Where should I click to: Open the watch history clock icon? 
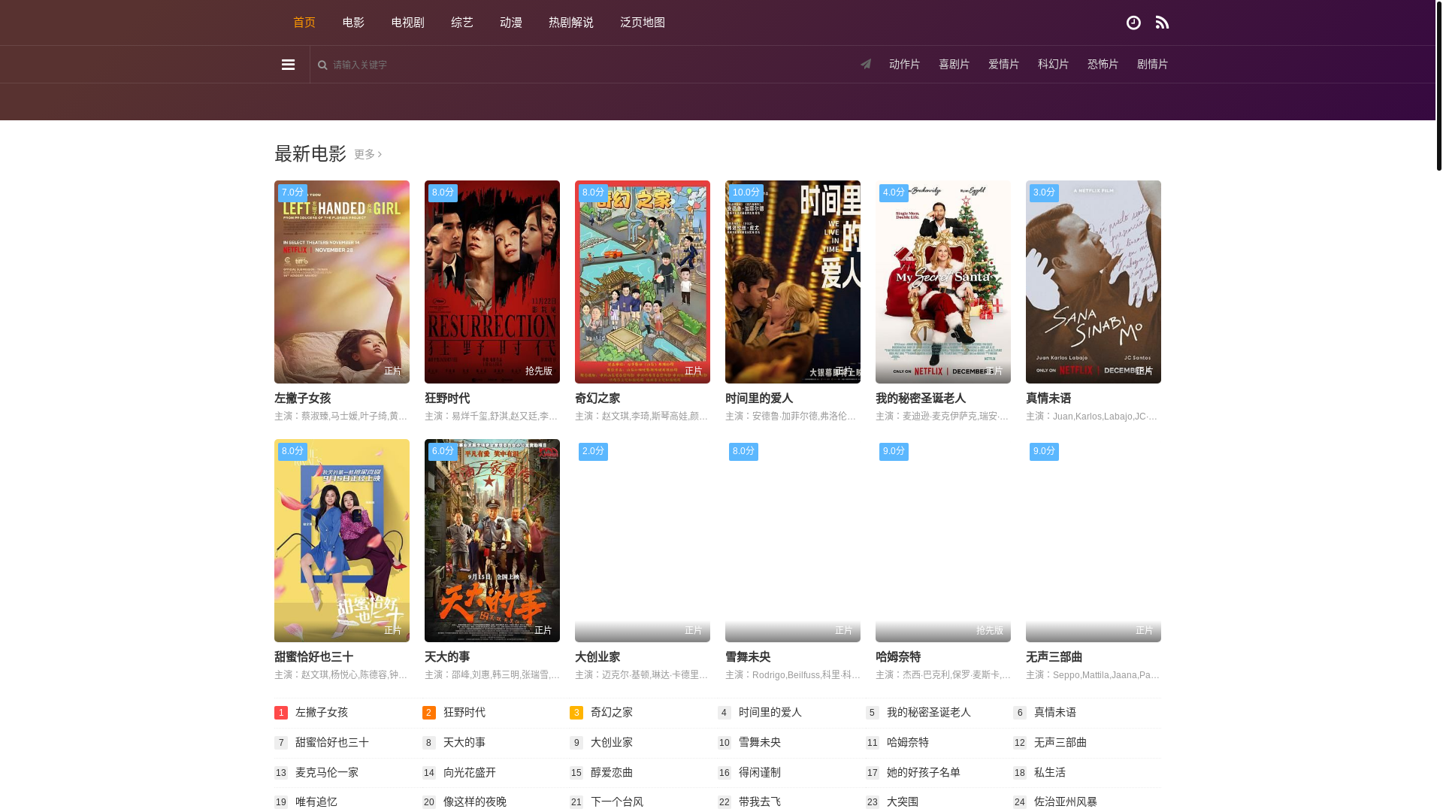pos(1133,23)
